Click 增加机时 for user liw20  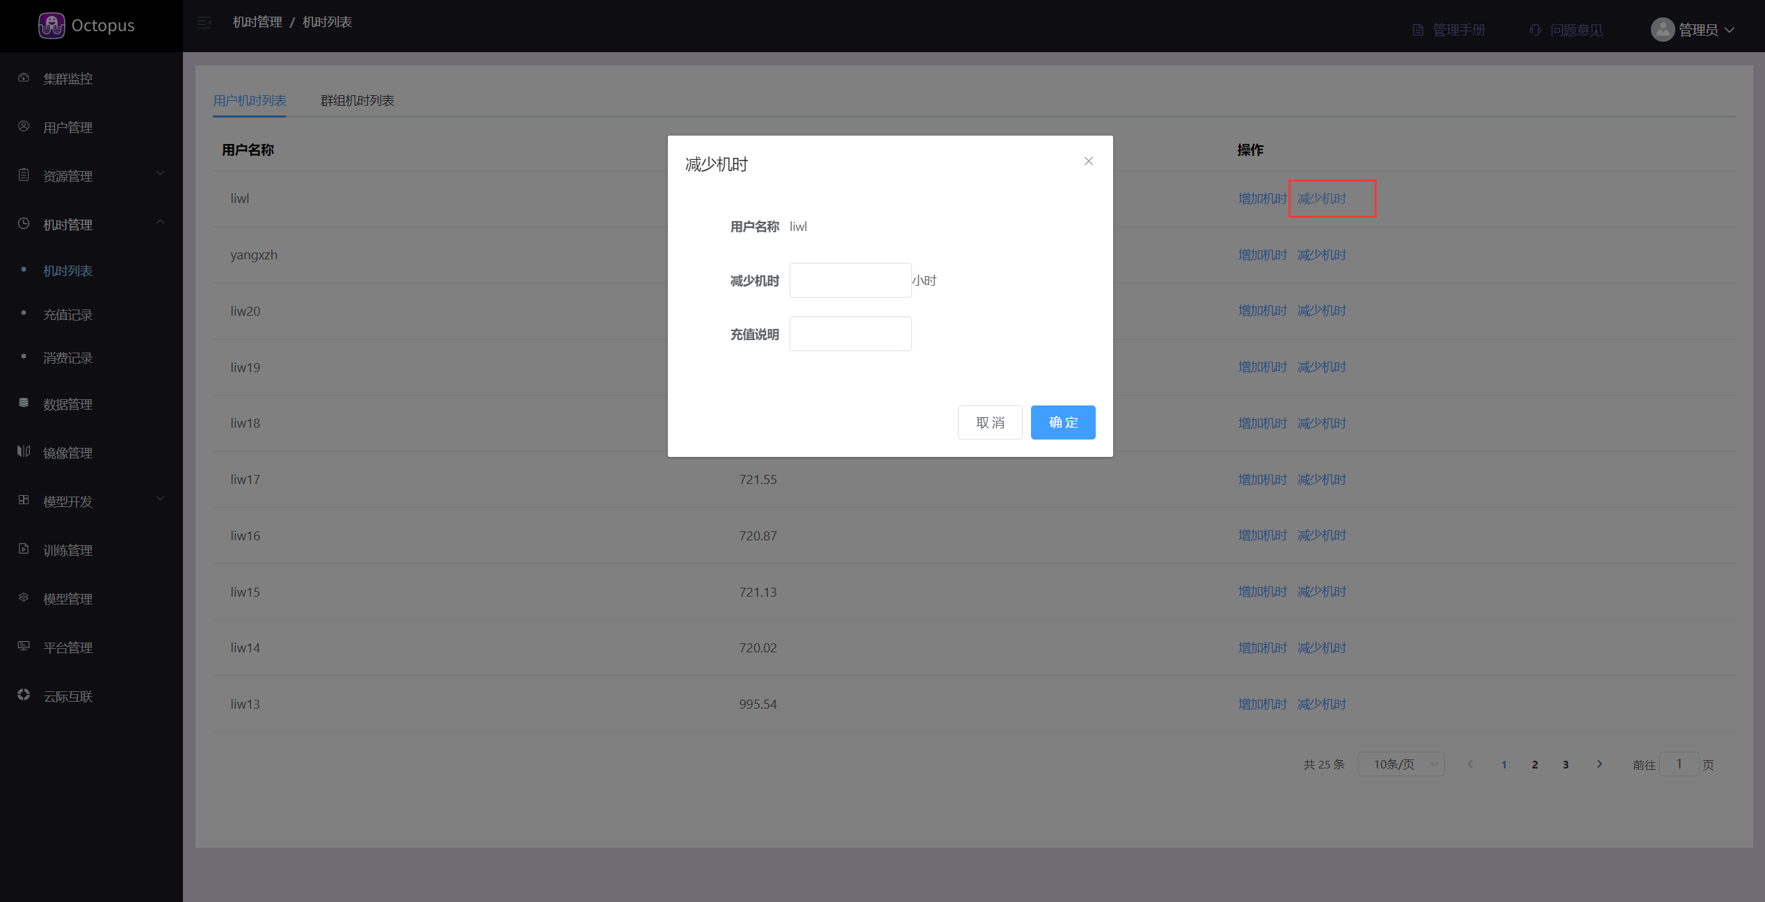[1263, 311]
